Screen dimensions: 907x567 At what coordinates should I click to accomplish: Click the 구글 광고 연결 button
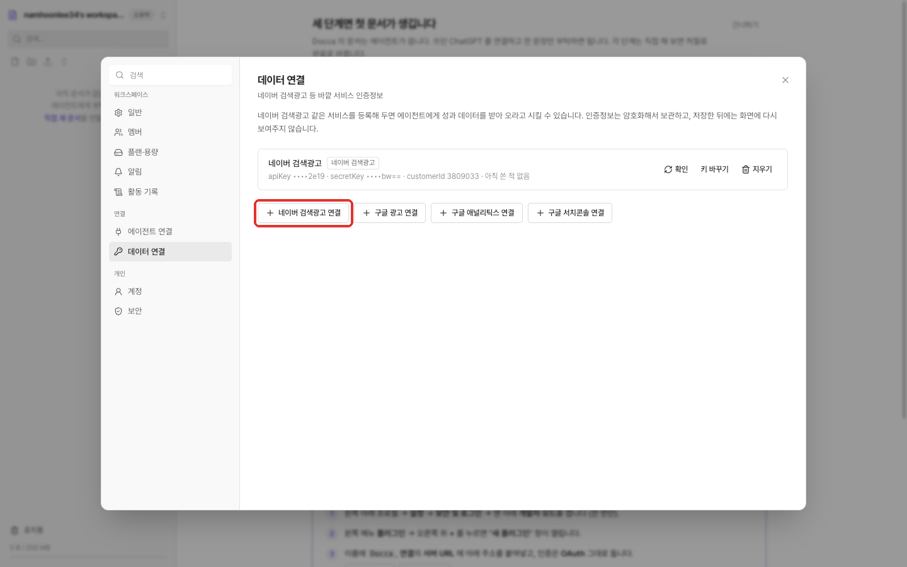[390, 213]
